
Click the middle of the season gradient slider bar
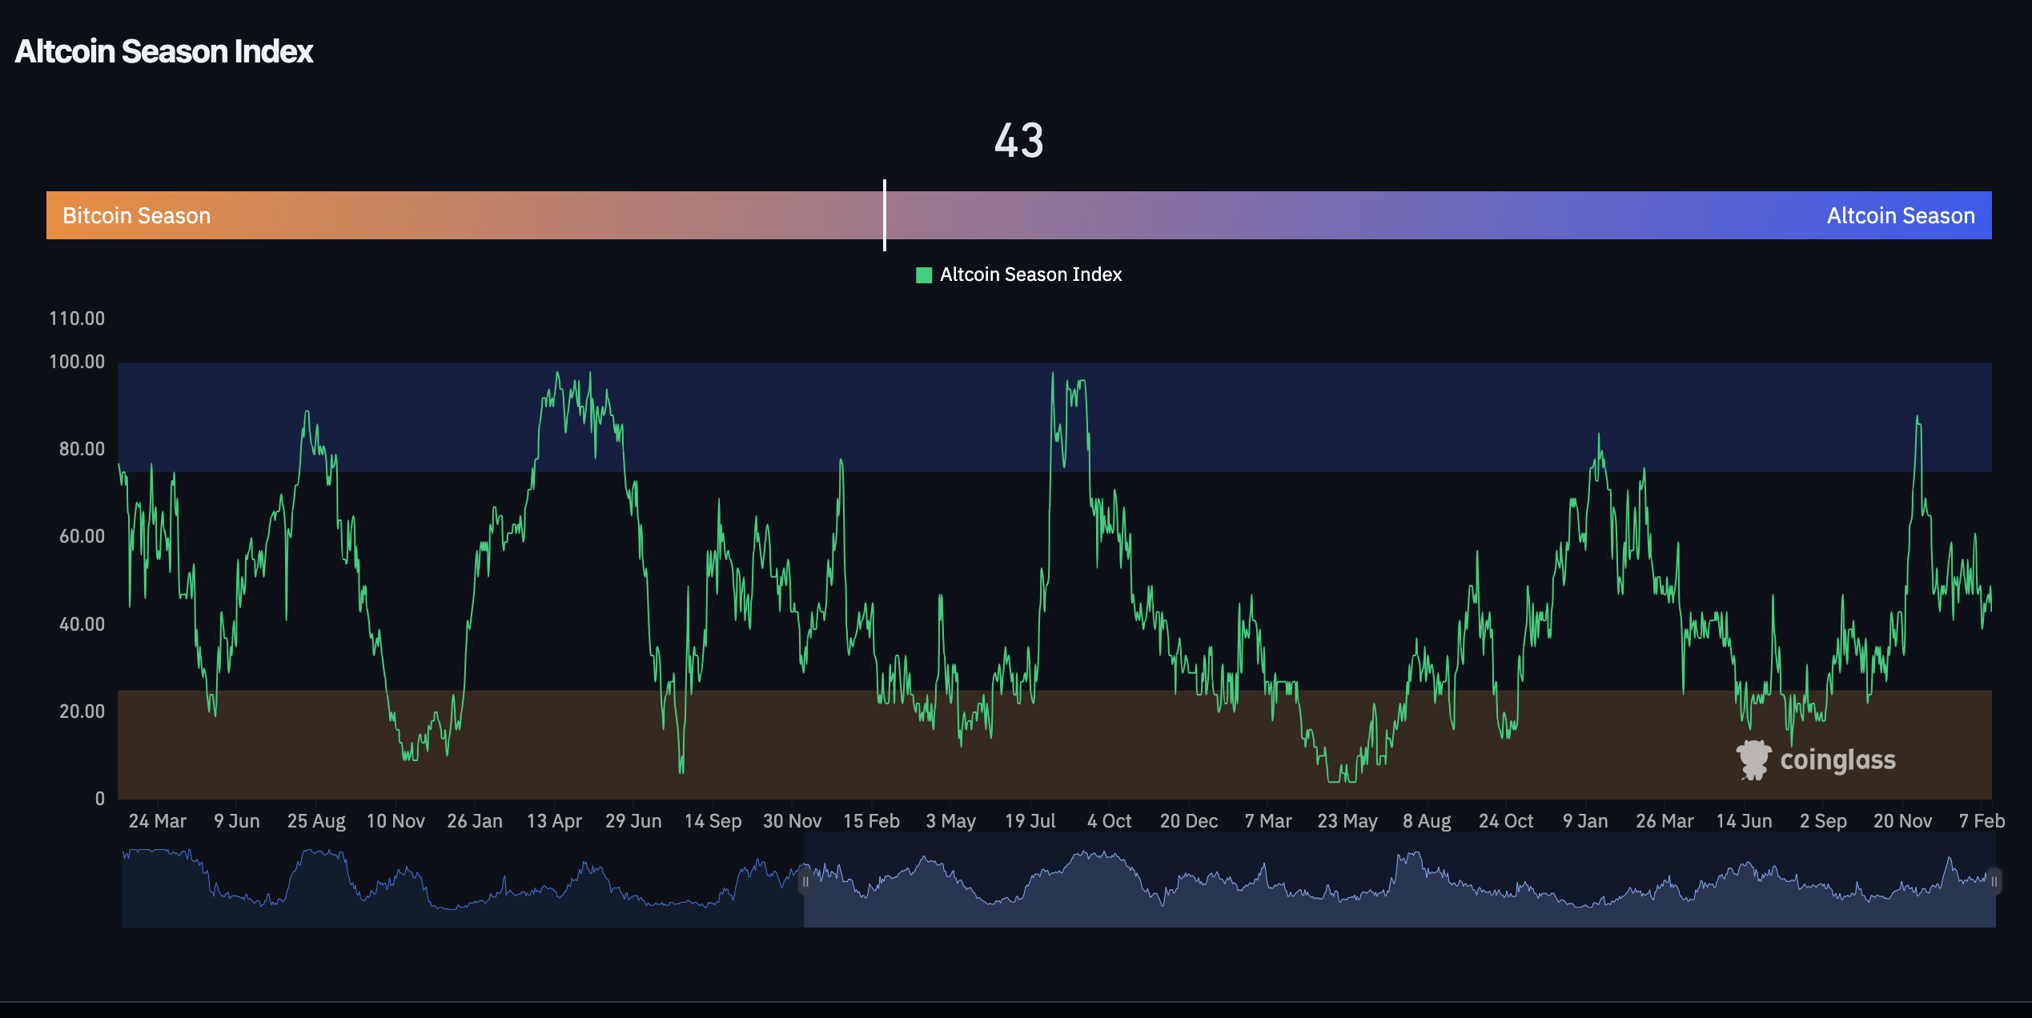(x=1017, y=214)
